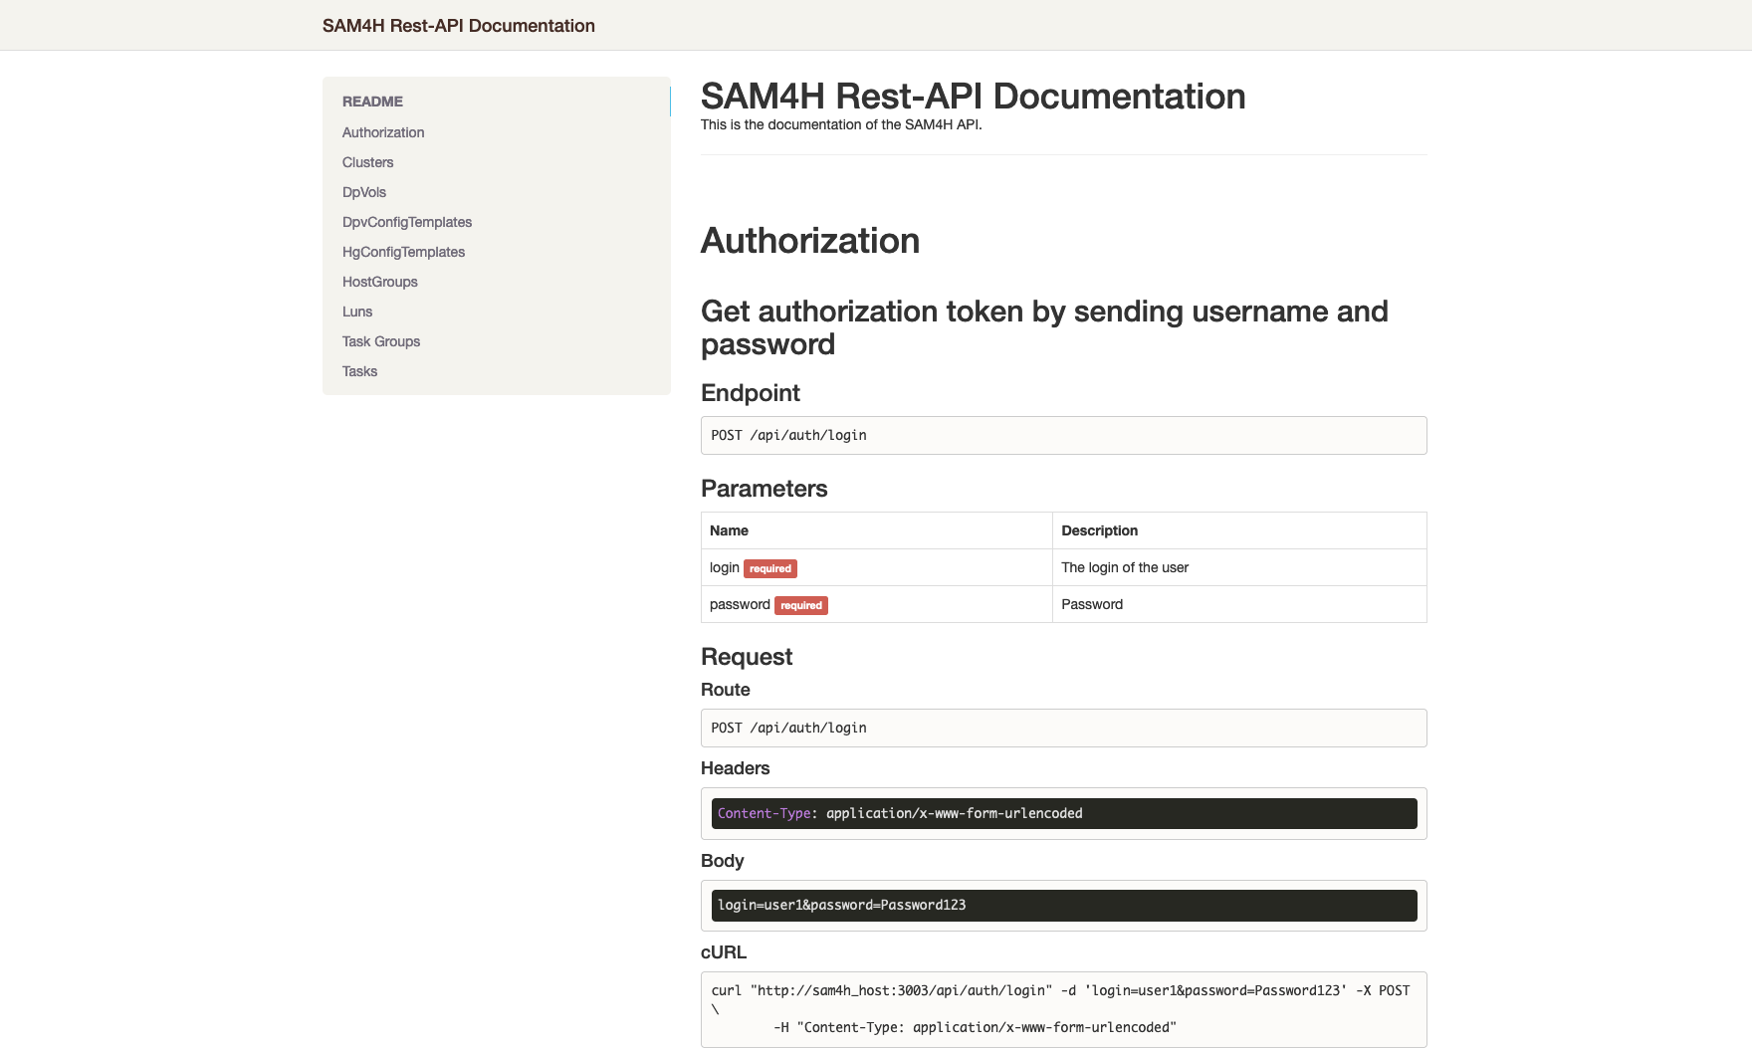Go to Tasks in the sidebar

click(x=359, y=371)
